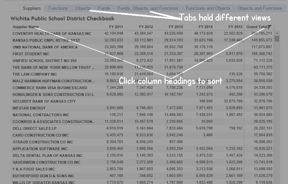Select DELTA DENTAL PLAN OF KANSAS INC supplier
The height and width of the screenshot is (184, 288).
48,156
